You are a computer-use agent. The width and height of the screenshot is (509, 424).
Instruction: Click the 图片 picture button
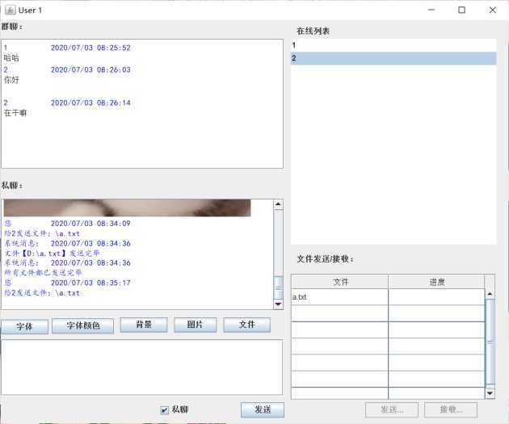click(x=195, y=325)
